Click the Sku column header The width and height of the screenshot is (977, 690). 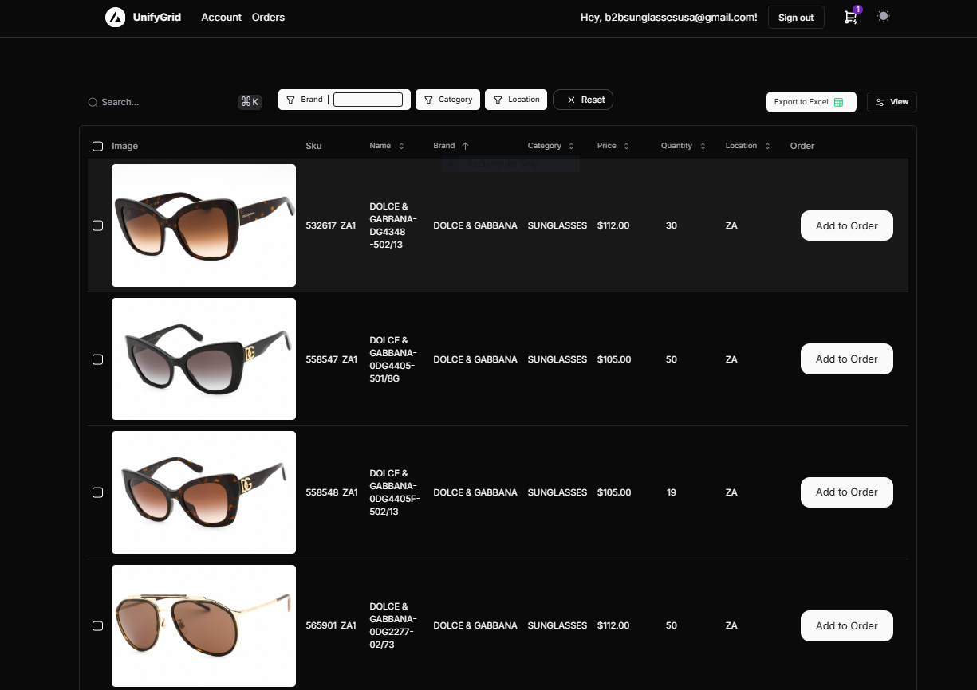pyautogui.click(x=313, y=146)
